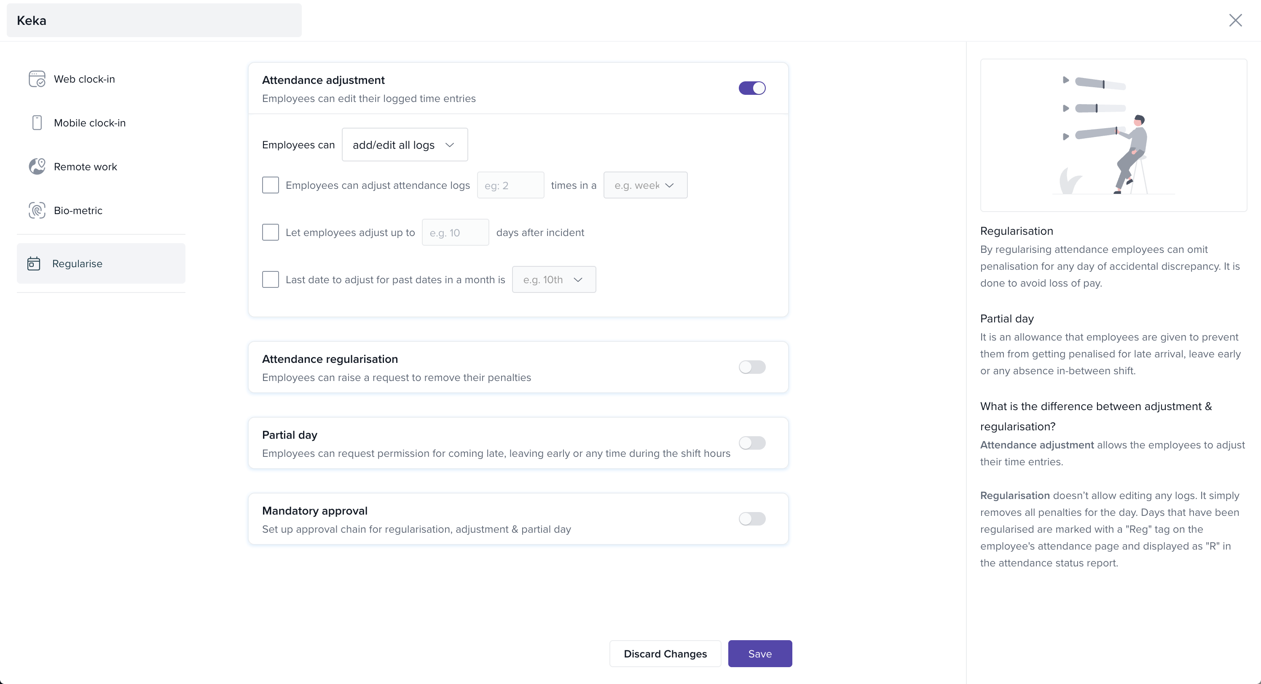Click the Regularise calendar icon
Viewport: 1261px width, 684px height.
coord(34,263)
